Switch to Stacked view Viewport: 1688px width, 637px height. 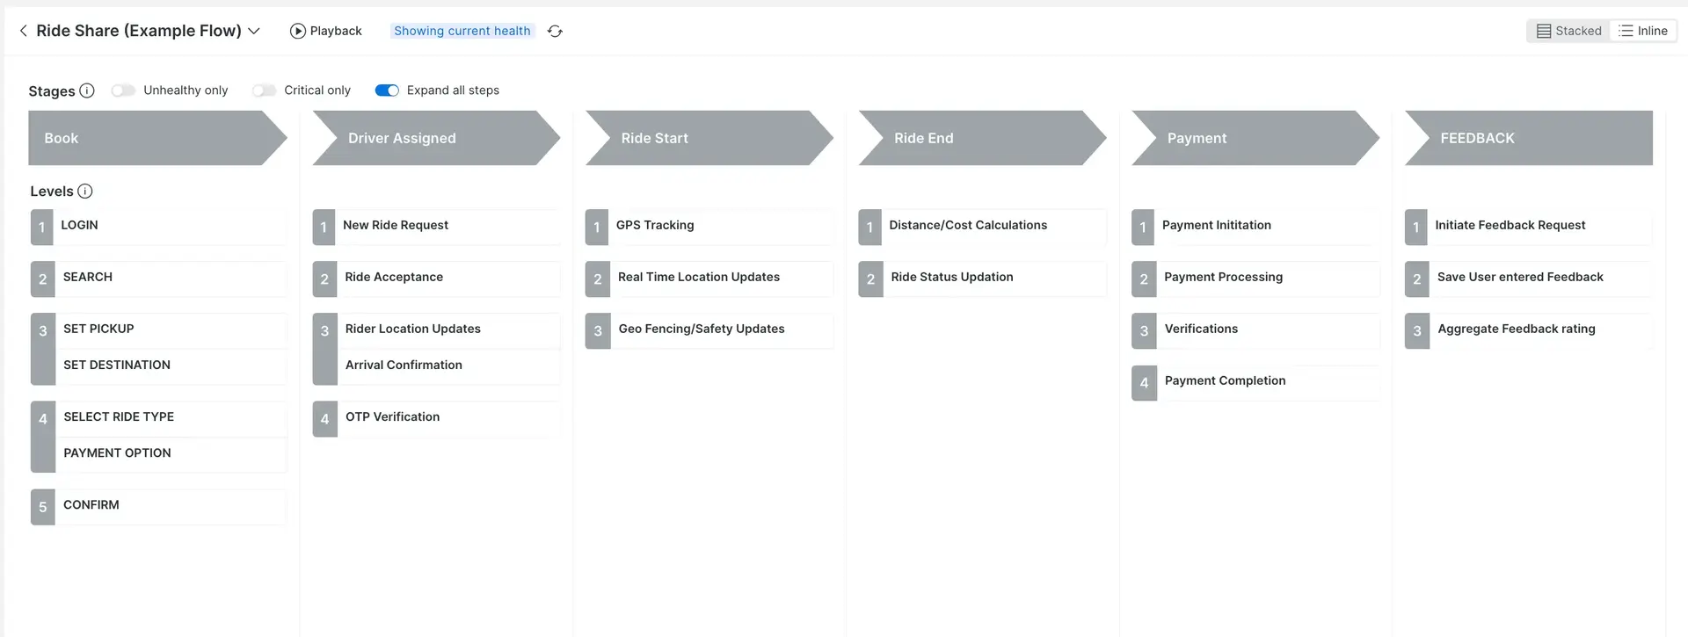tap(1569, 31)
